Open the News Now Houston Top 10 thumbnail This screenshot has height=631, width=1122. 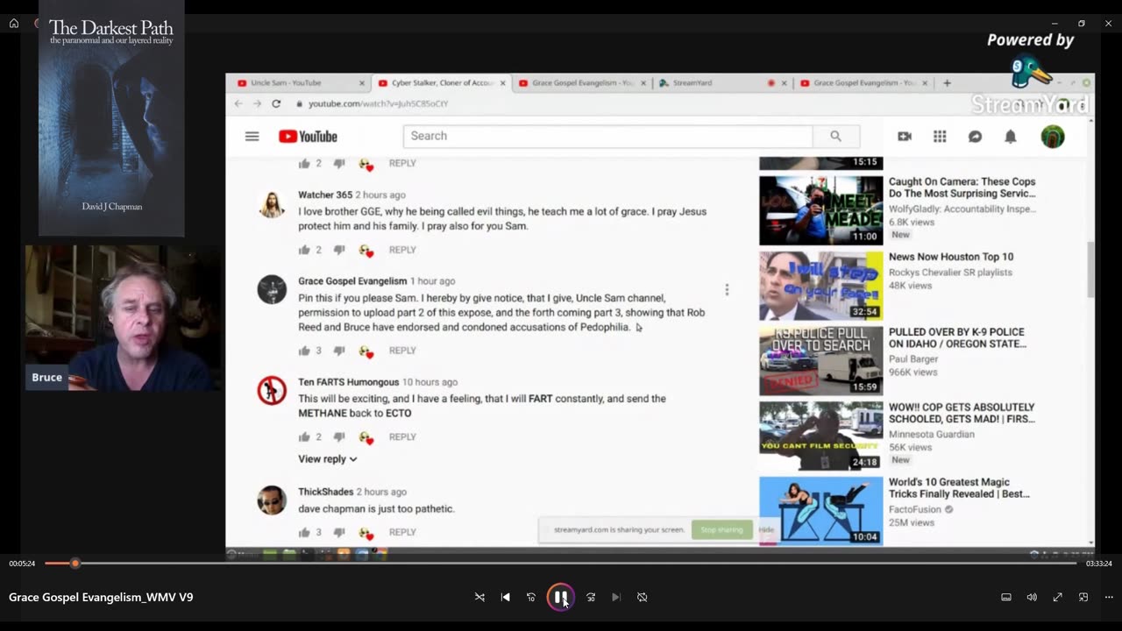point(820,286)
